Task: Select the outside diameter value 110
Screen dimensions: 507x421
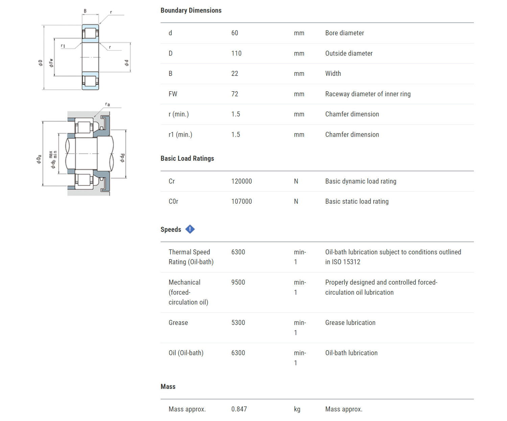Action: coord(236,53)
